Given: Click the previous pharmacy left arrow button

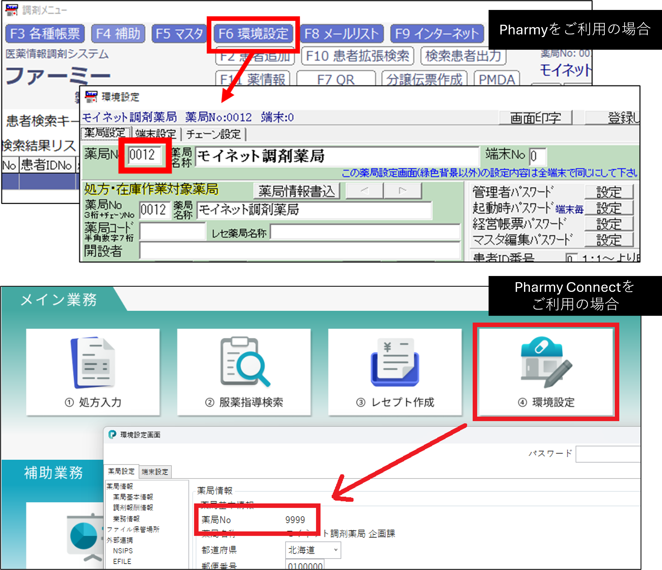Looking at the screenshot, I should 365,191.
